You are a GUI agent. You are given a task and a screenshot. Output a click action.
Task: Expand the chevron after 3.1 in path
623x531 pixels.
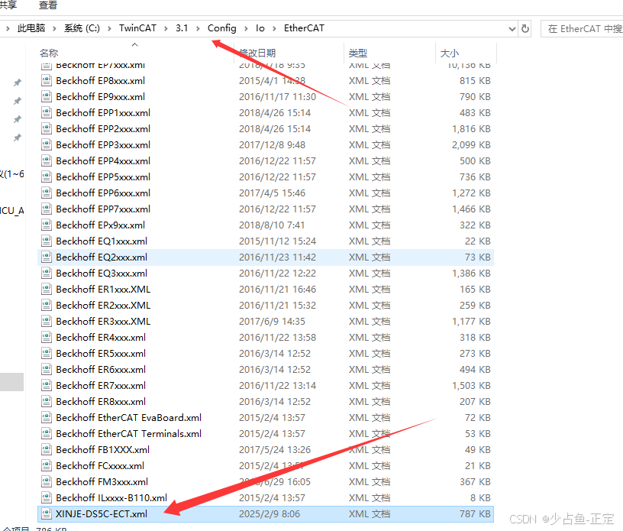pyautogui.click(x=198, y=28)
